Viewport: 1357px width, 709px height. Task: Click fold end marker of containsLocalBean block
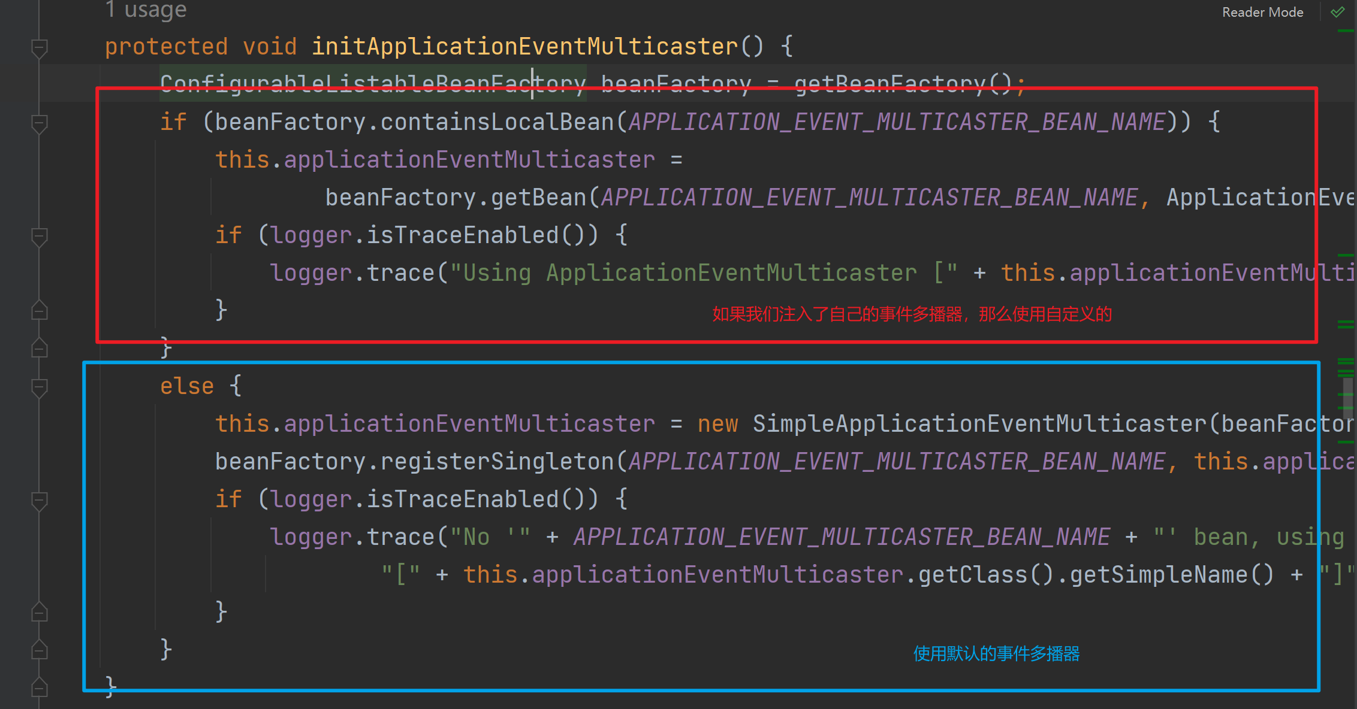pyautogui.click(x=40, y=348)
